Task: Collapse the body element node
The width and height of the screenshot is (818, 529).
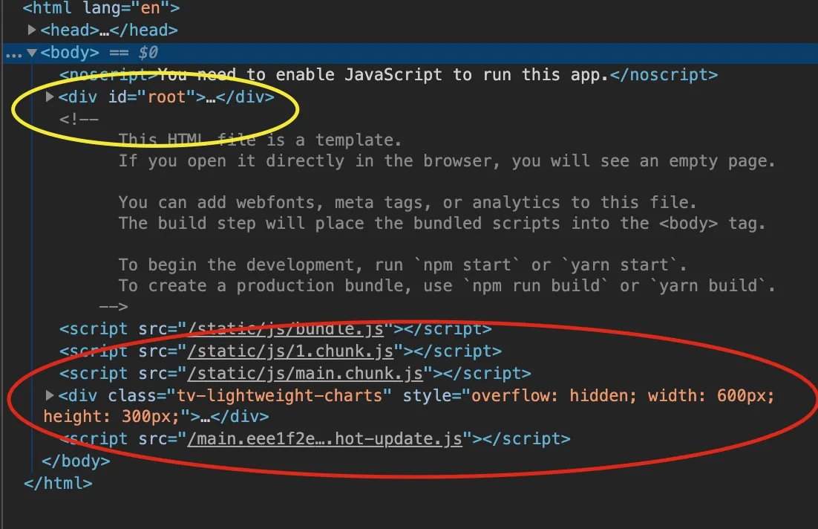Action: (32, 52)
